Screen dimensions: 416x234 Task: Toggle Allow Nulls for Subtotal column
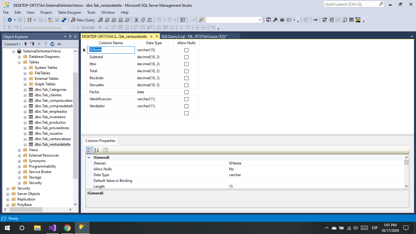click(186, 57)
